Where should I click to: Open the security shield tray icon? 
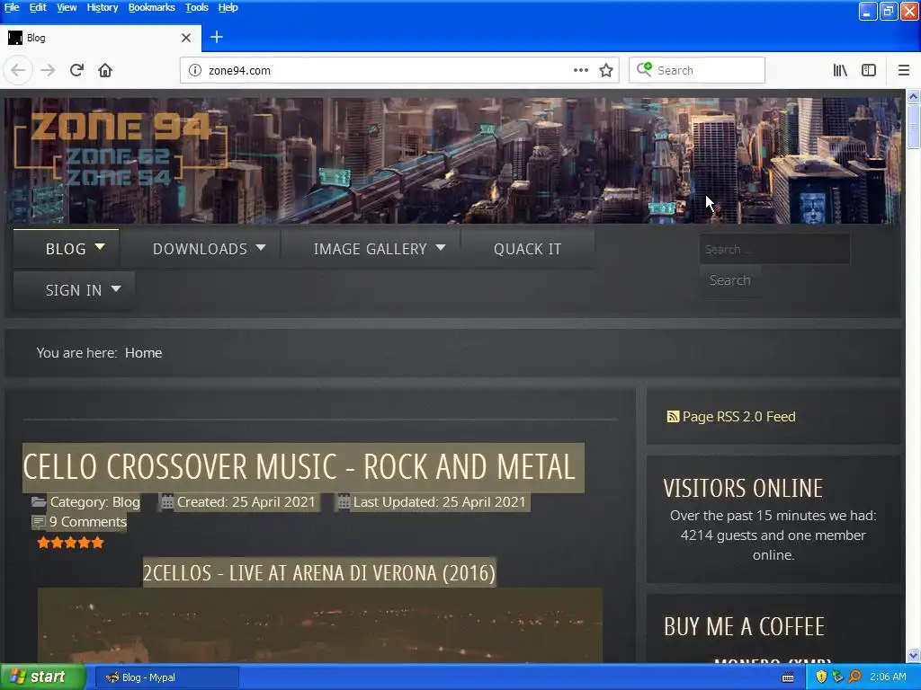[821, 677]
